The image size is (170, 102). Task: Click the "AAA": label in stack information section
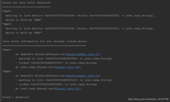7,72
